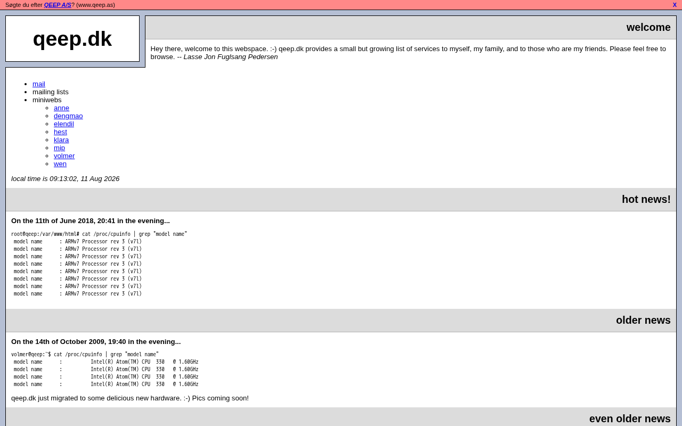
Task: Visit the anne miniweb
Action: pos(61,108)
